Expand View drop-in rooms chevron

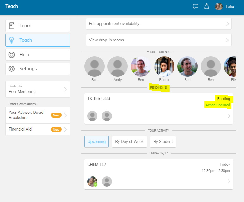coord(227,40)
